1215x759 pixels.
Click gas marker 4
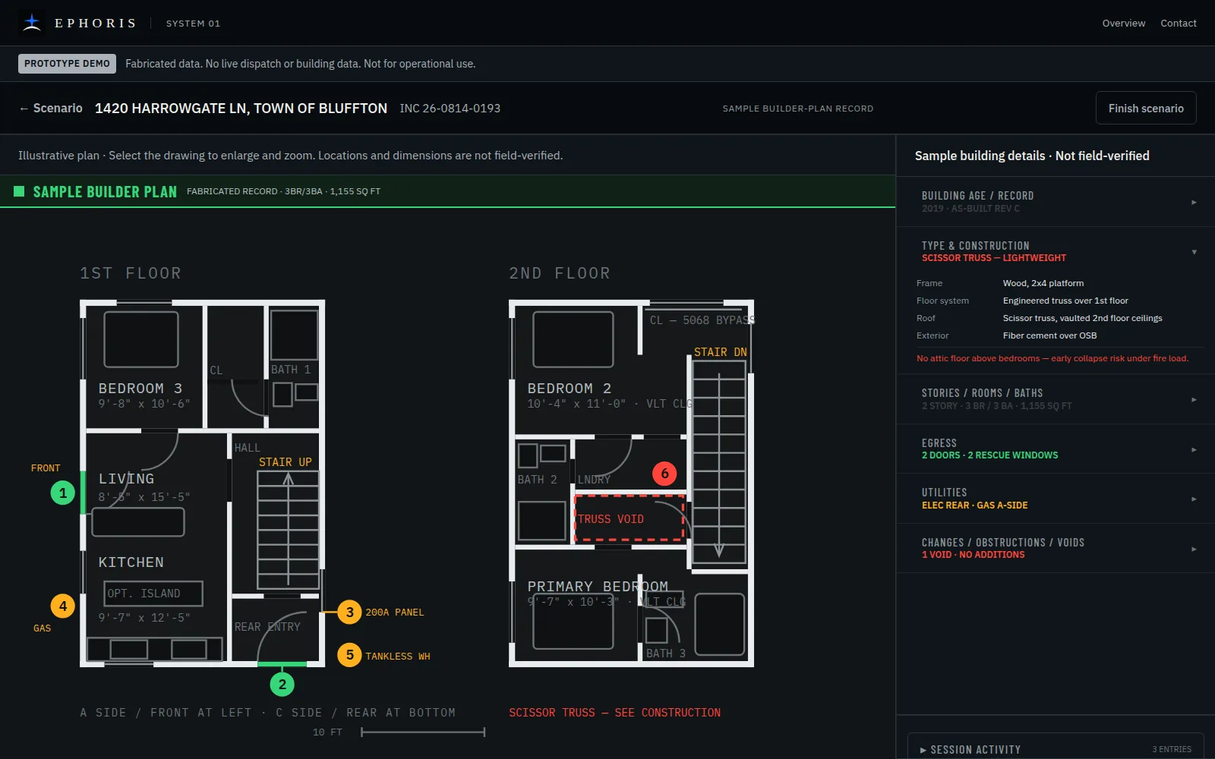(x=63, y=606)
